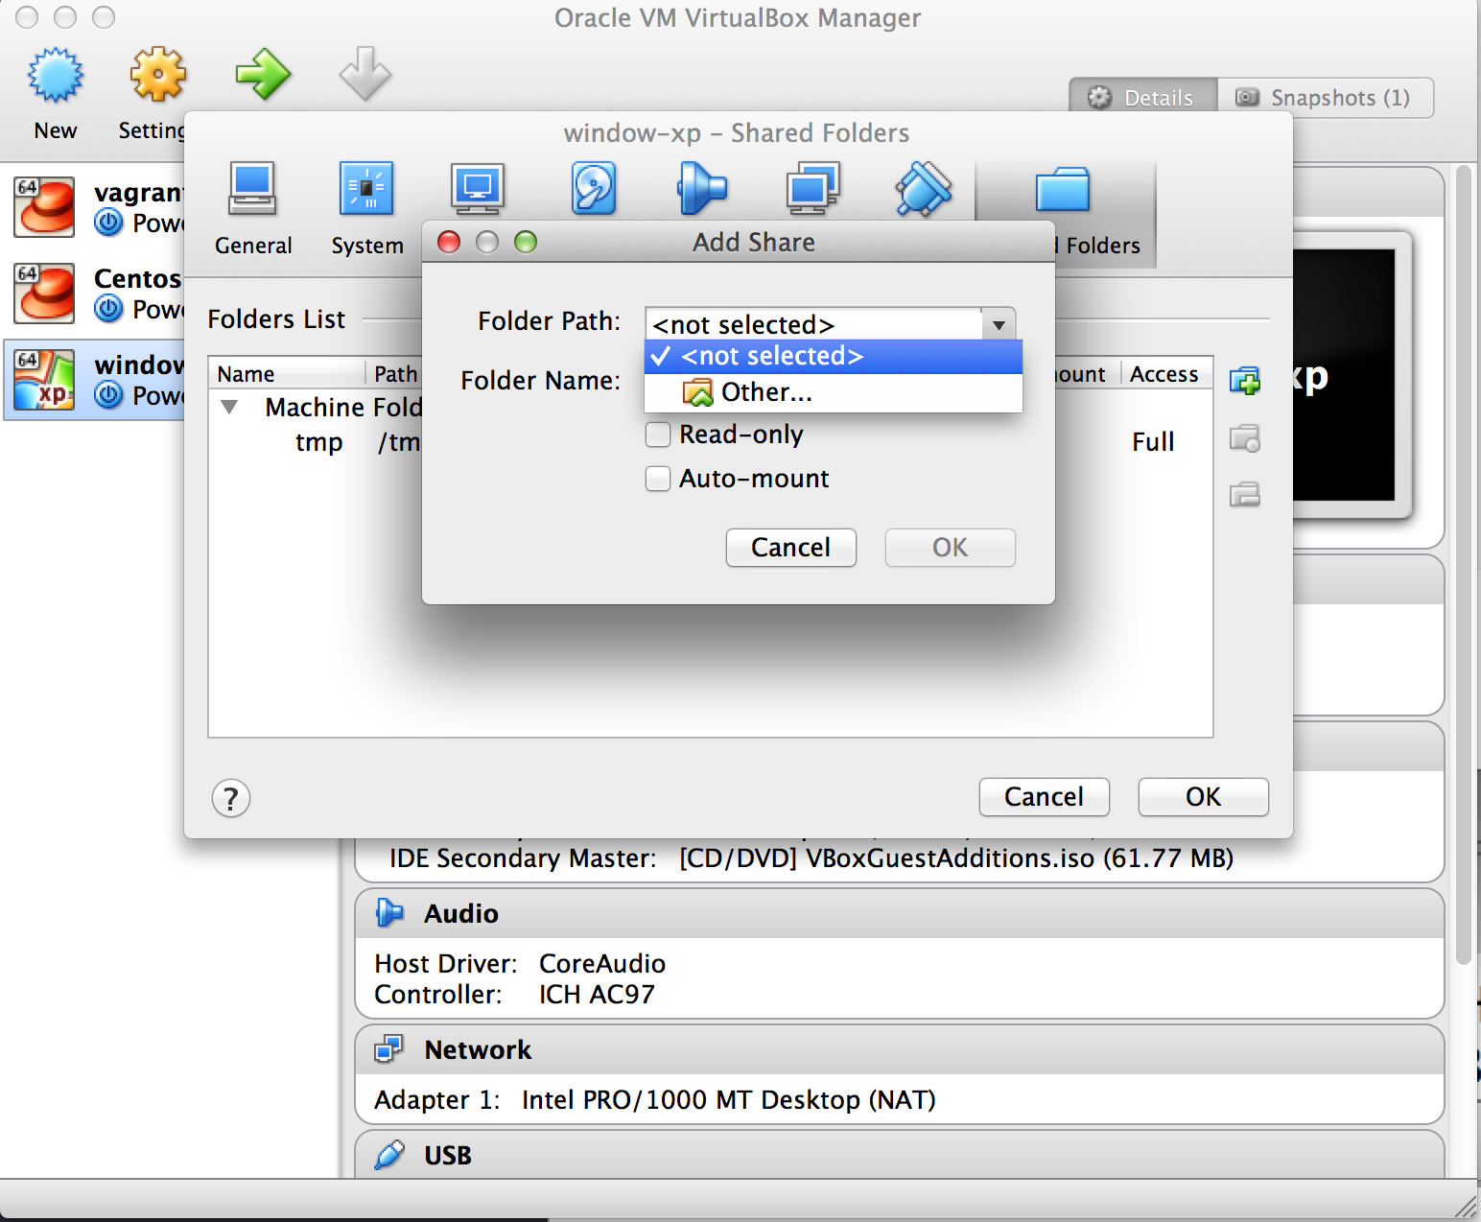Click the grey Discard arrow icon

(x=365, y=75)
